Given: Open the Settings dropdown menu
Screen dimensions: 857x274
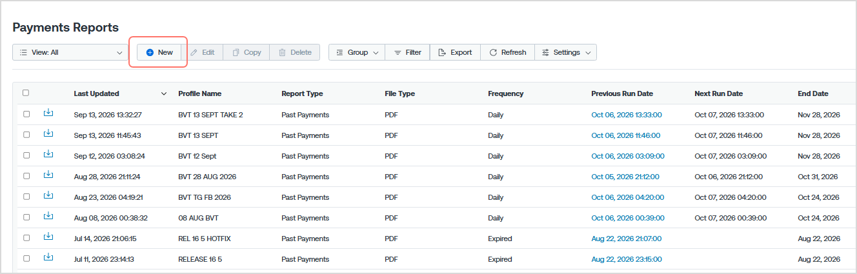Looking at the screenshot, I should tap(565, 52).
